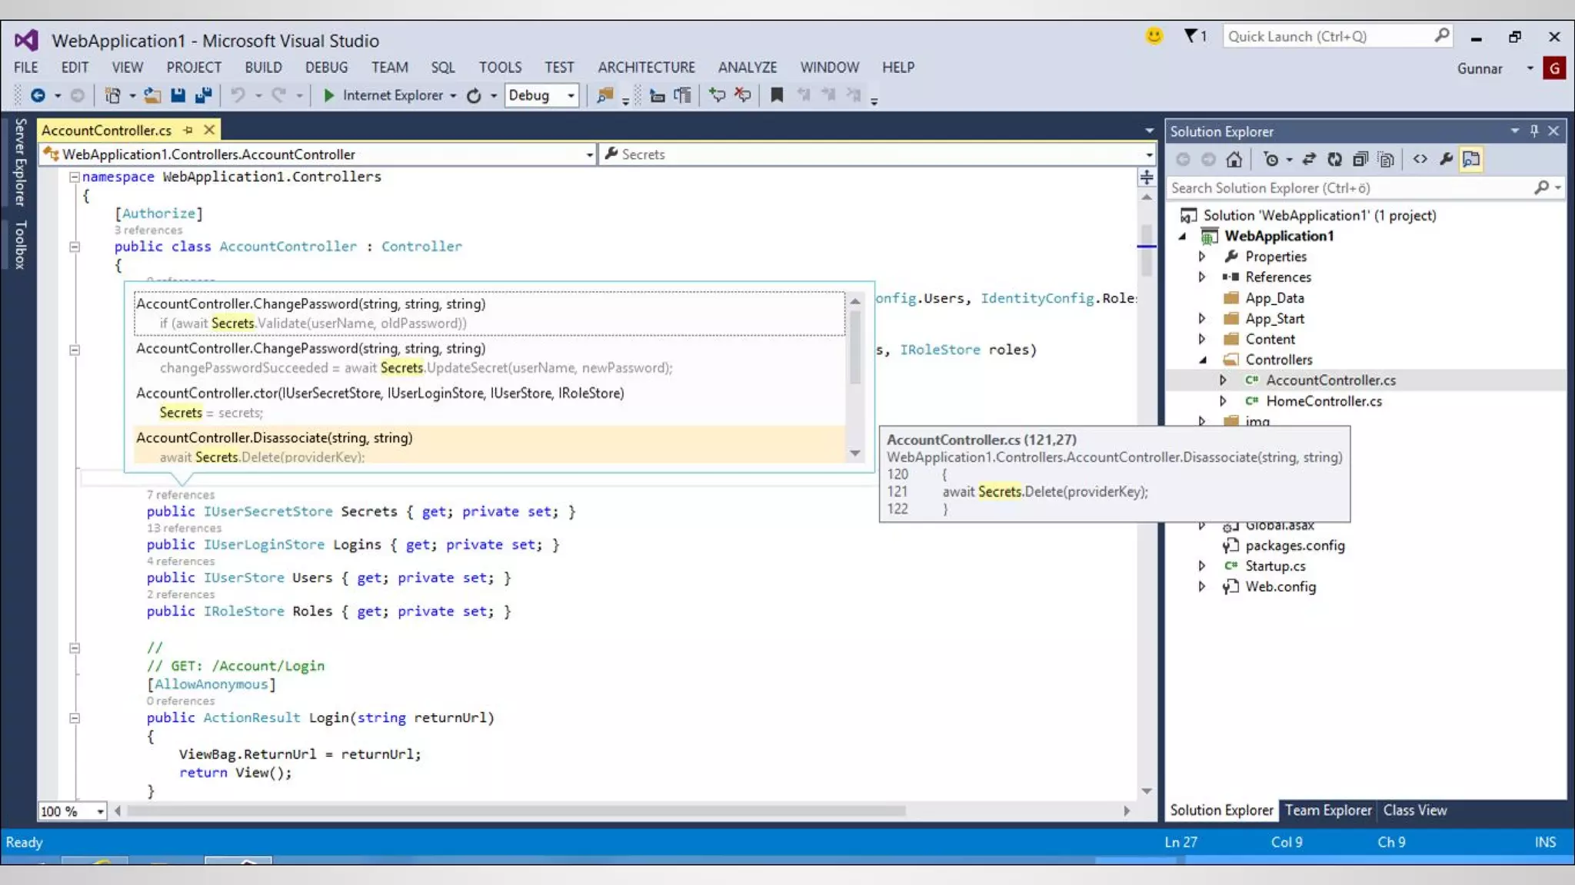1575x885 pixels.
Task: Open the ANALYZE menu
Action: [748, 68]
